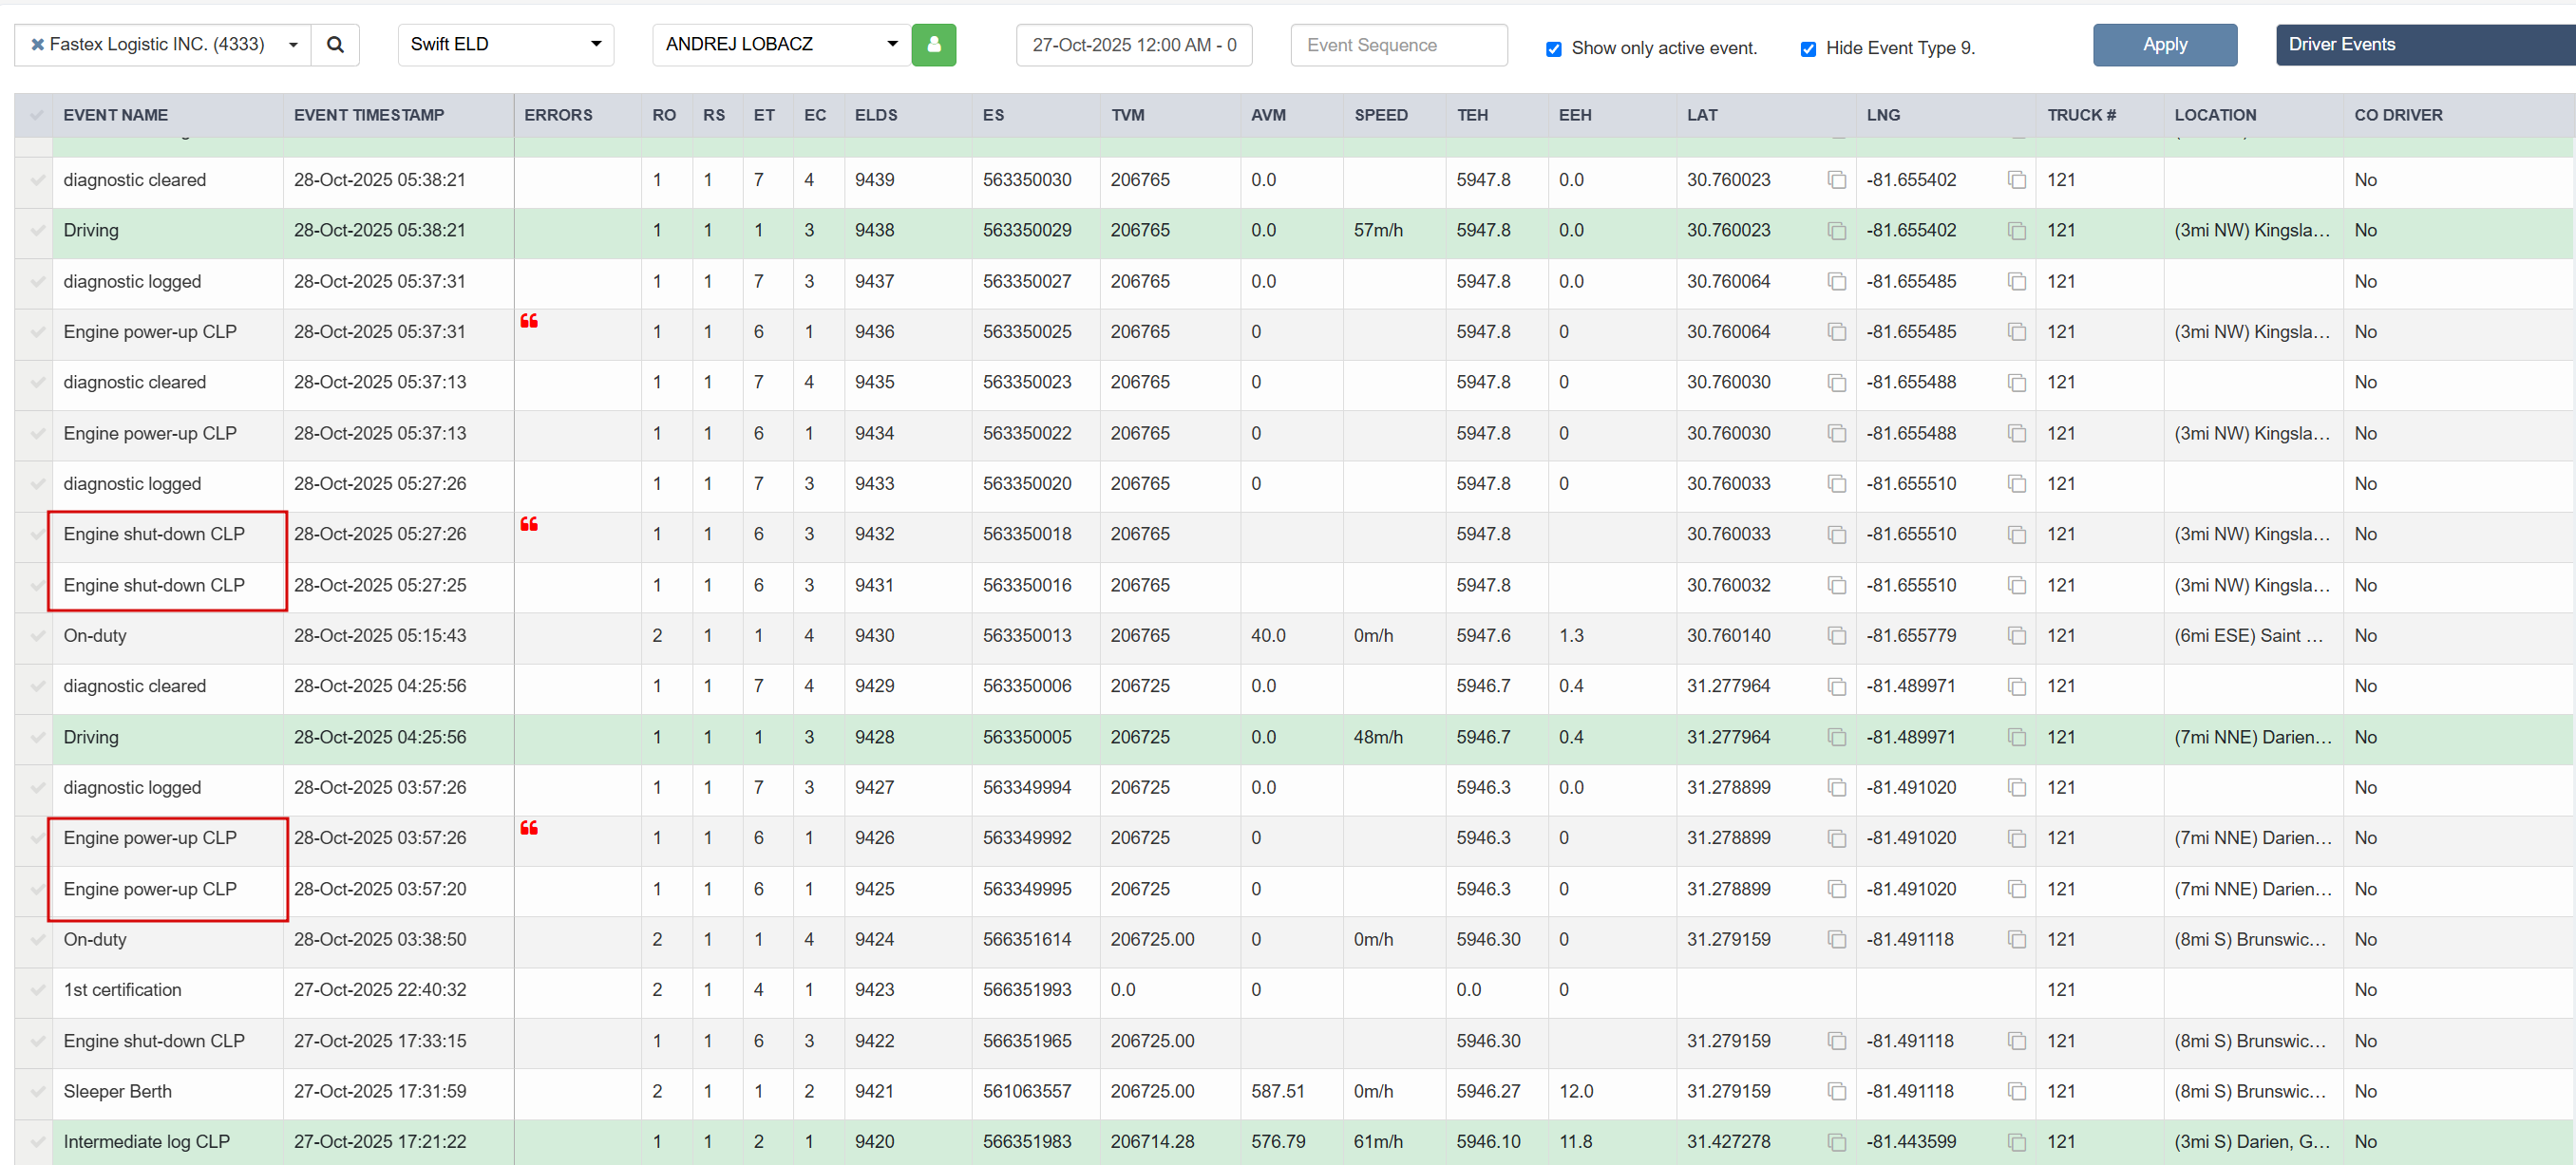The height and width of the screenshot is (1165, 2576).
Task: Click red quote error icon at 03:57:26
Action: 529,828
